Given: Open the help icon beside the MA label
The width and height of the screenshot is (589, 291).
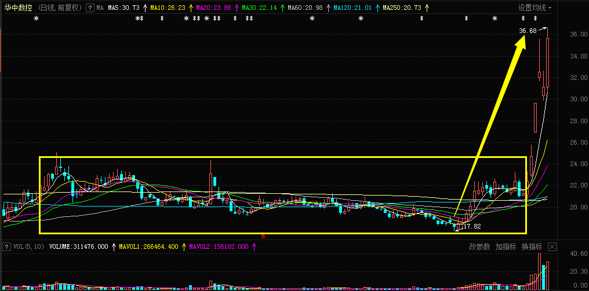Looking at the screenshot, I should point(90,8).
